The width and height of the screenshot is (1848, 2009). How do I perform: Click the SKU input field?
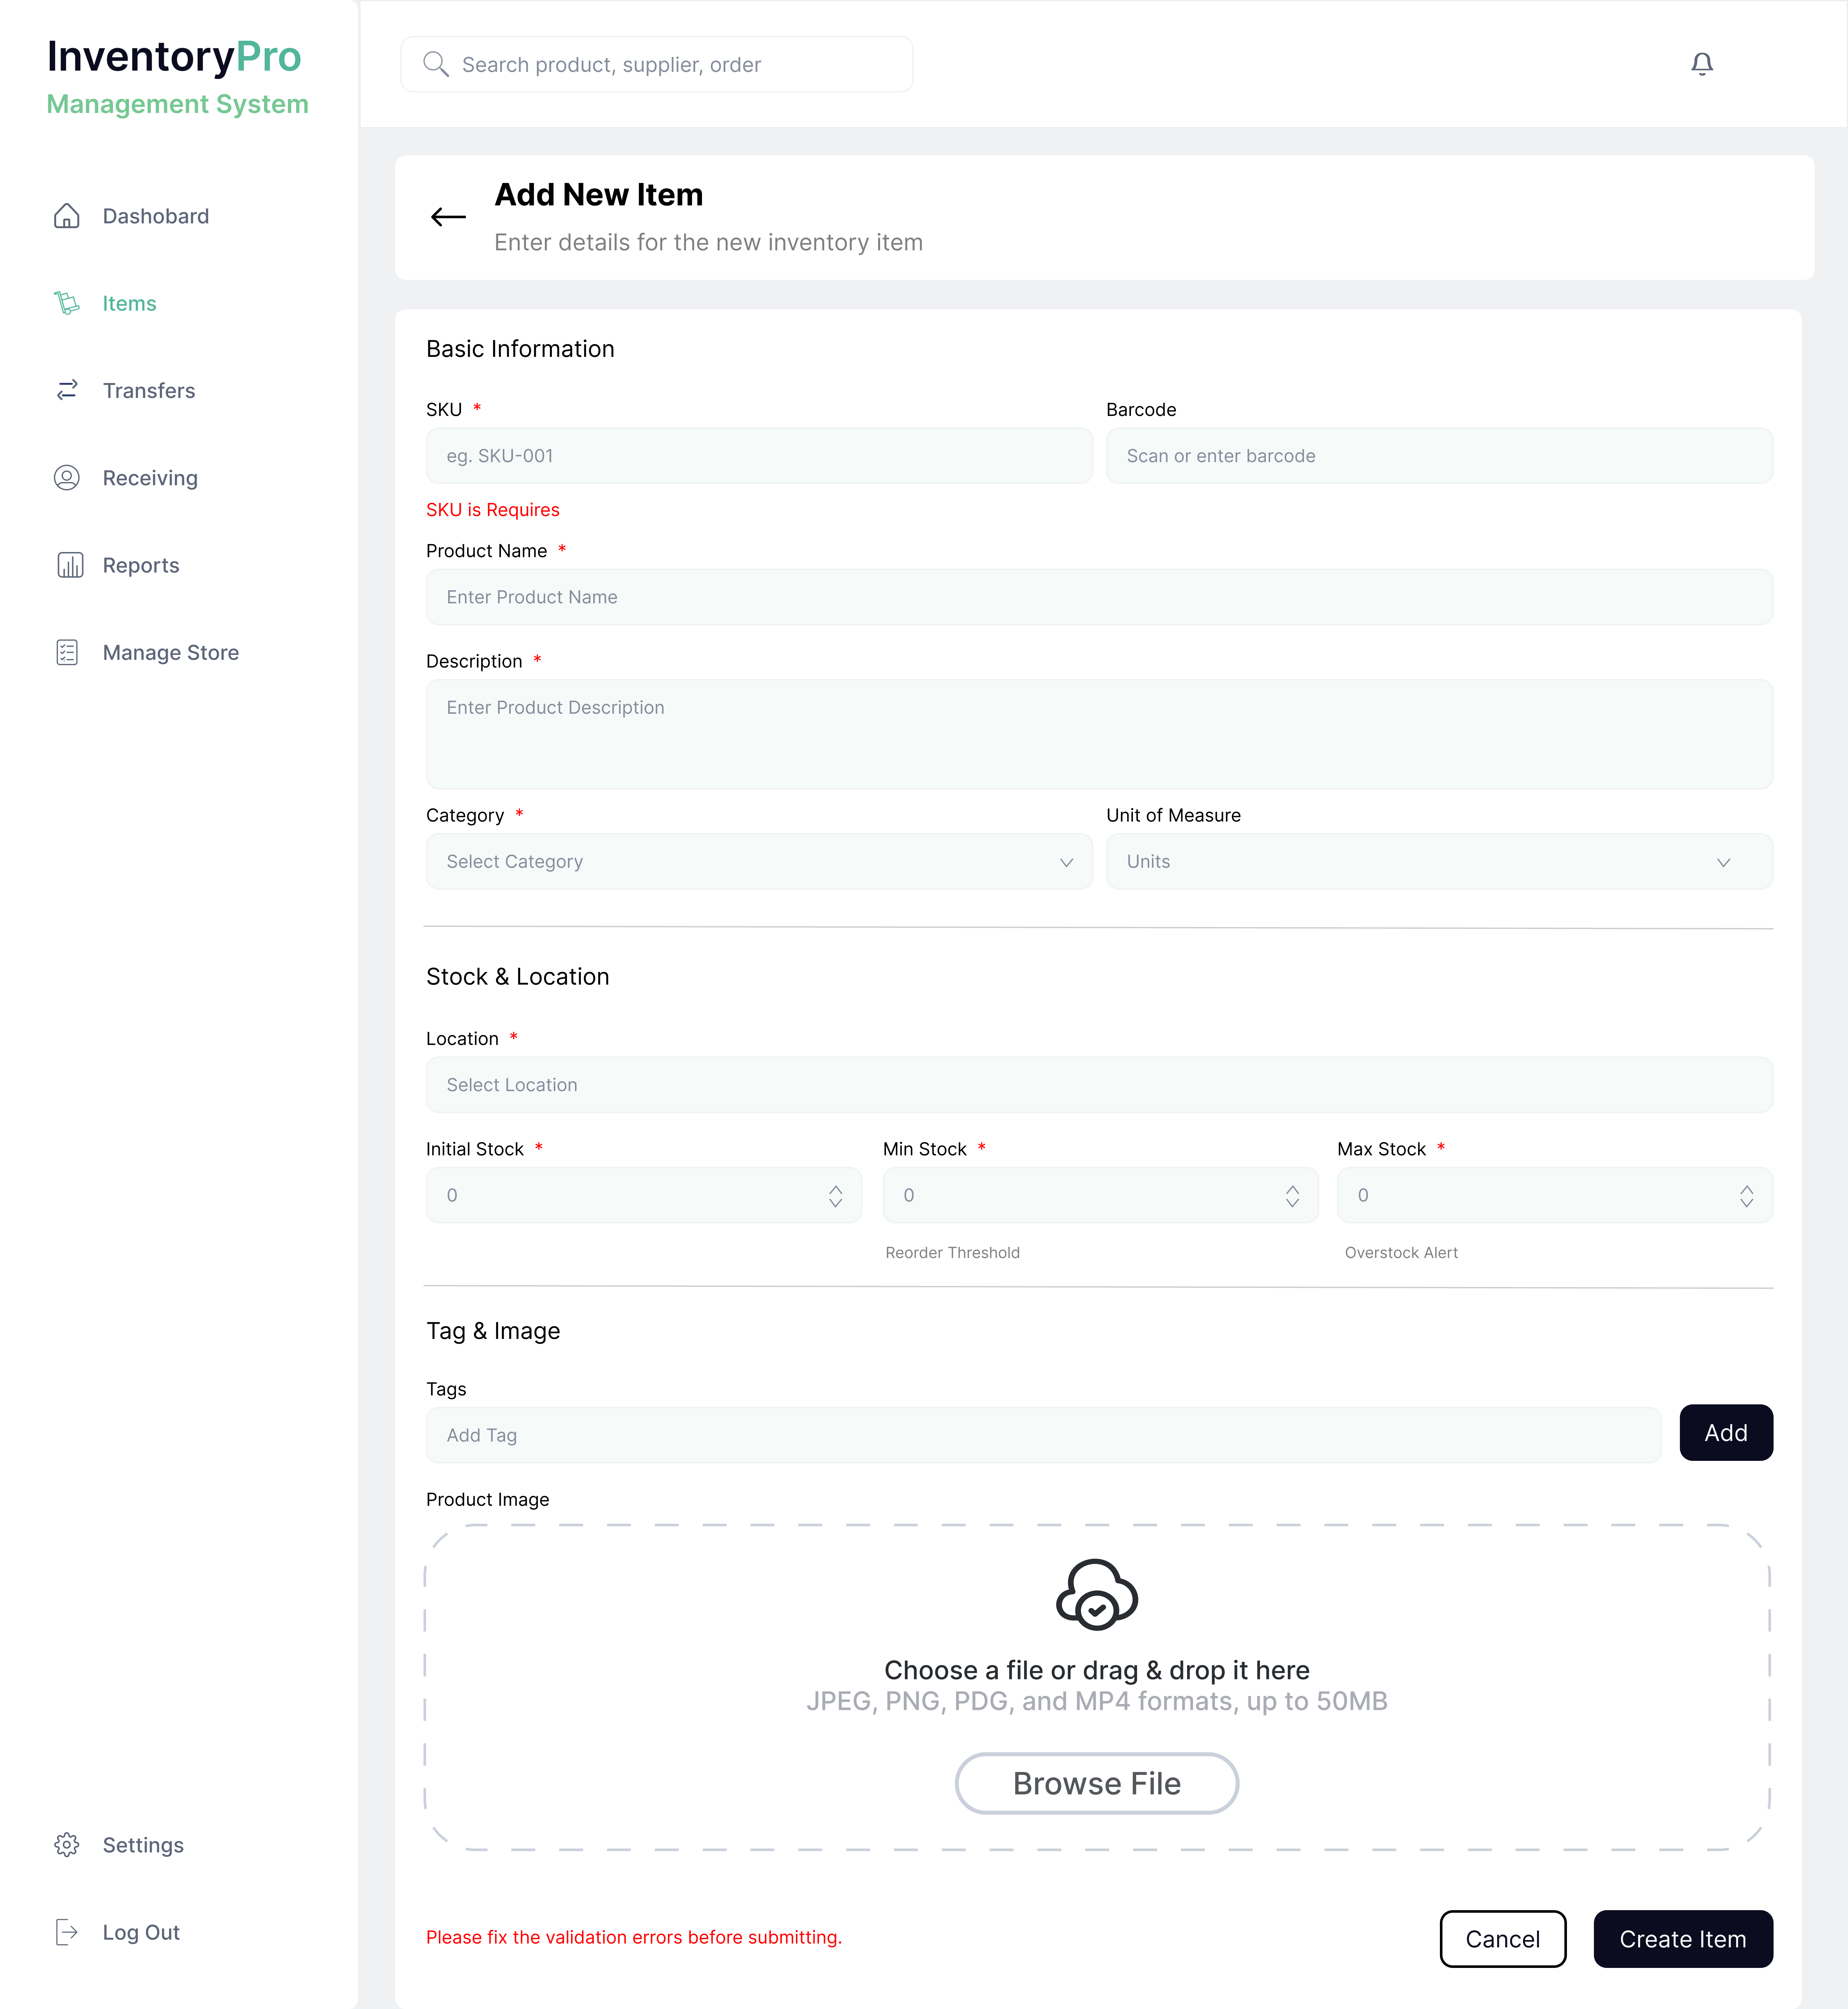[758, 455]
